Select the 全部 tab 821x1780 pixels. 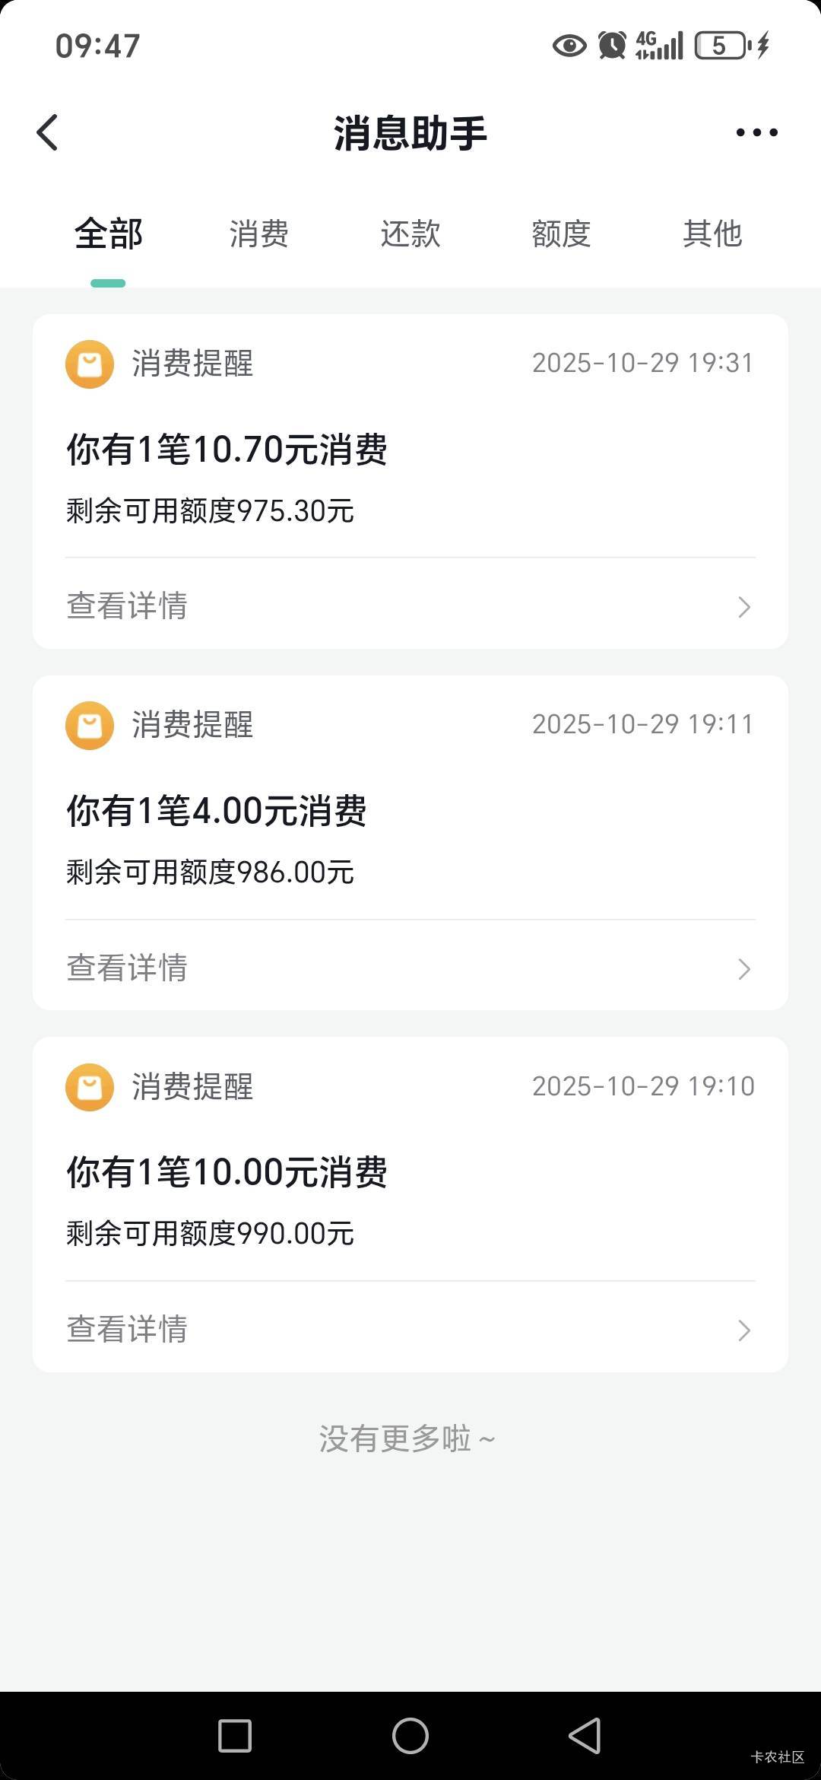[x=108, y=234]
